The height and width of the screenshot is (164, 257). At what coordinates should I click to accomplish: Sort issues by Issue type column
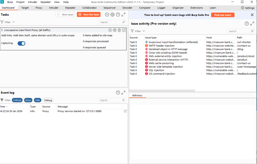pyautogui.click(x=175, y=37)
